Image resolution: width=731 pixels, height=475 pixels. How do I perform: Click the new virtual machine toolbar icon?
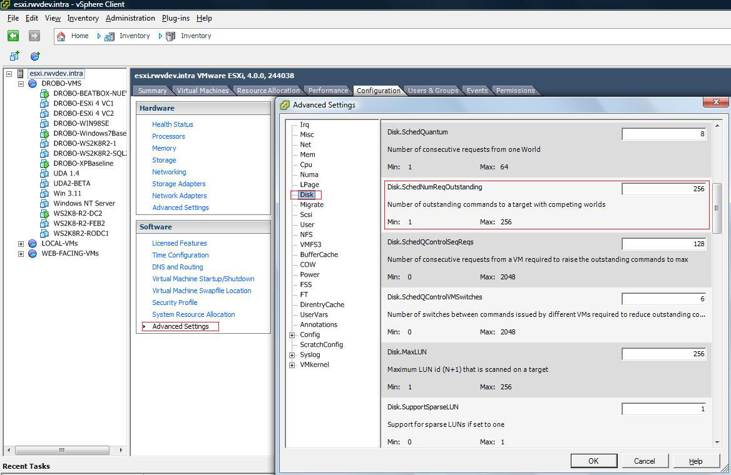tap(14, 56)
